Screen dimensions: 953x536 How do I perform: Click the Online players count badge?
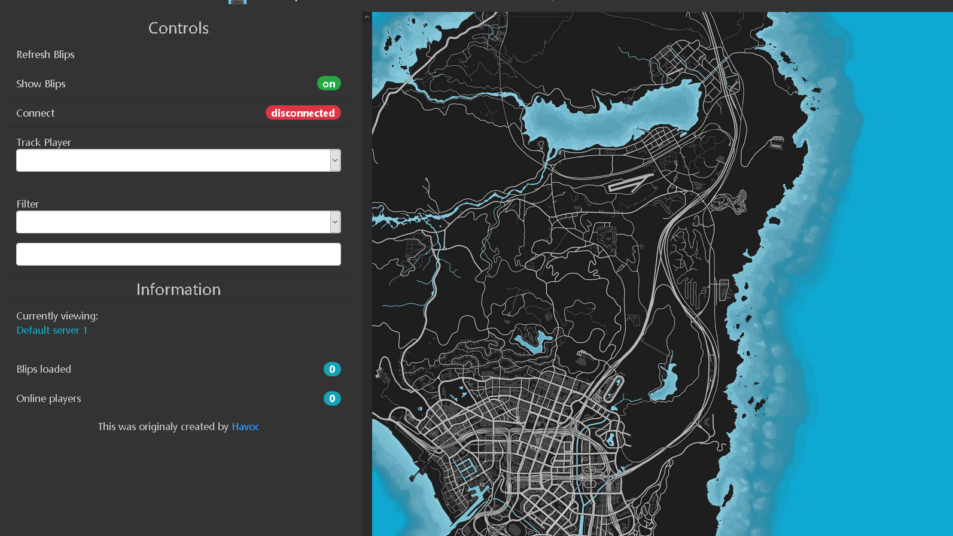coord(332,398)
